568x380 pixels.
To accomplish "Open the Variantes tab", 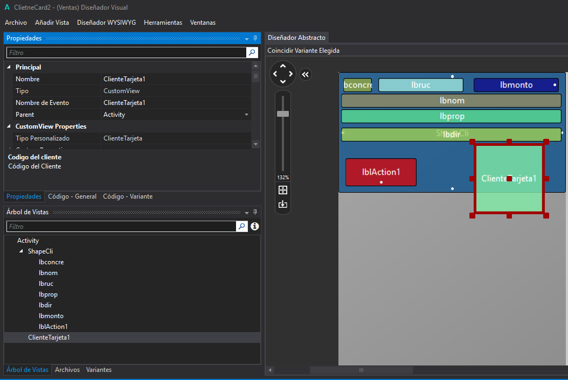I will 99,370.
